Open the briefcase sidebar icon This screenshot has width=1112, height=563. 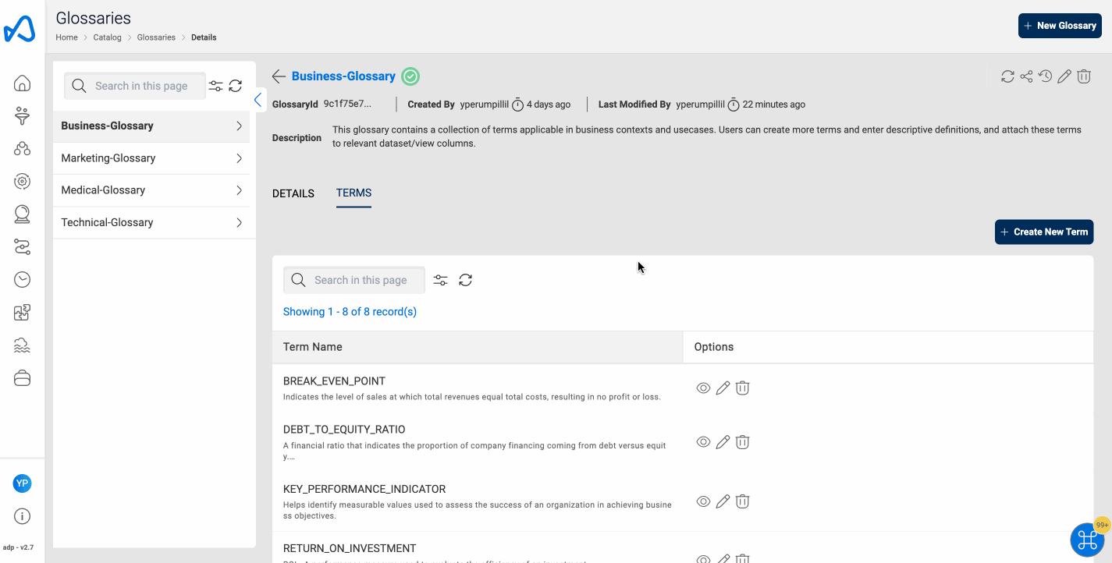[x=23, y=378]
